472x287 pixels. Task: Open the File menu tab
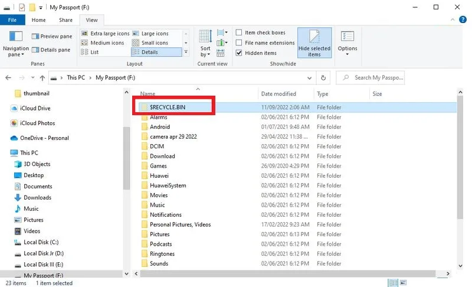coord(12,20)
